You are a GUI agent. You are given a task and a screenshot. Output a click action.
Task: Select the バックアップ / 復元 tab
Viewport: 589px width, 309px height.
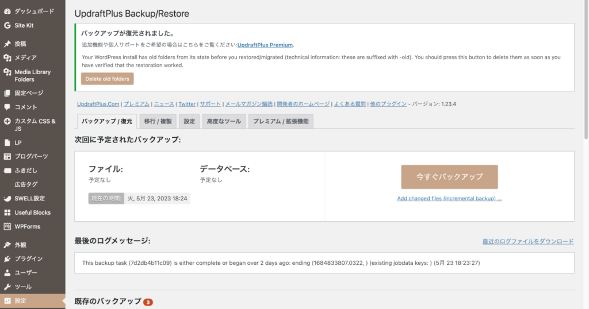[x=107, y=121]
